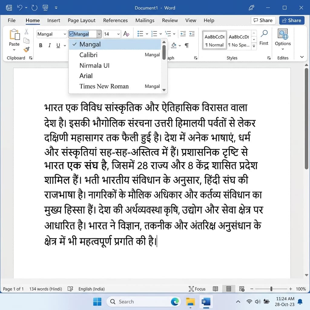Choose Nirmala UI font
The height and width of the screenshot is (310, 310).
click(x=115, y=65)
